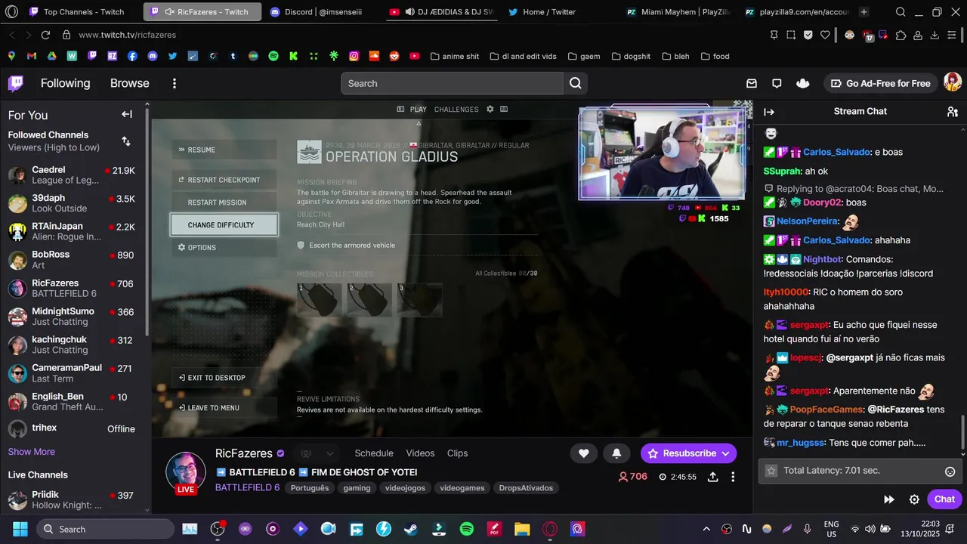Click the Português tag
Viewport: 967px width, 544px height.
(310, 488)
